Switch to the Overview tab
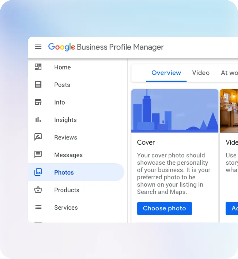 pyautogui.click(x=166, y=73)
